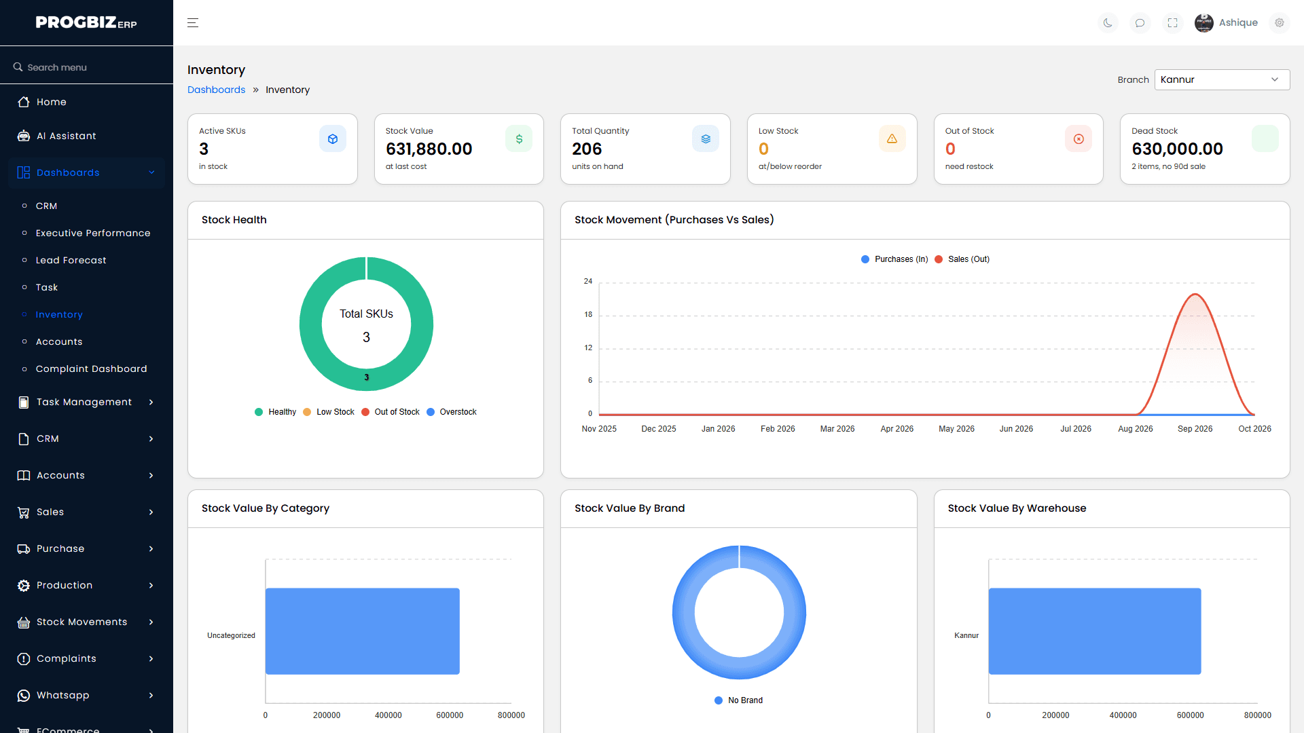
Task: Select the Inventory dashboard submenu item
Action: point(59,314)
